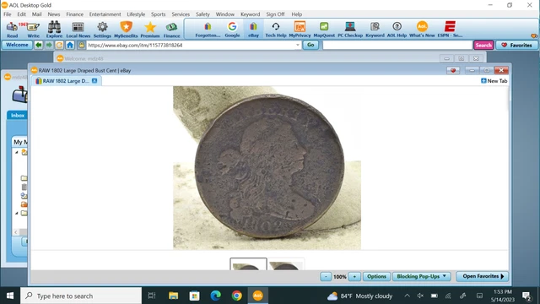Click the Windows Start button
Screen dimensions: 540x304
10,296
